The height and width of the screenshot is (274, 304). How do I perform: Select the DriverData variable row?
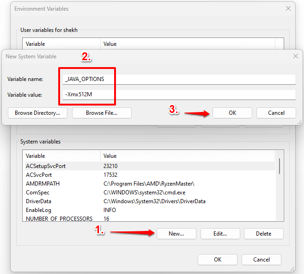click(x=150, y=201)
